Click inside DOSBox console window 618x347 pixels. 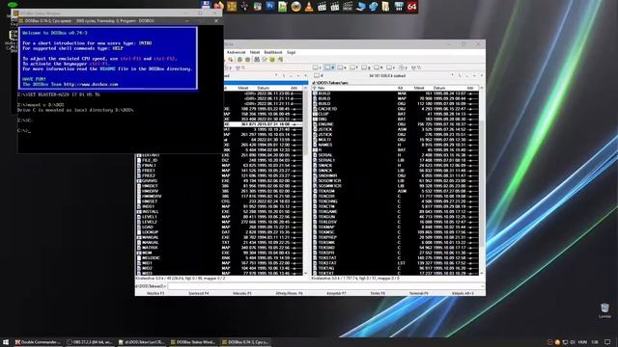click(120, 89)
